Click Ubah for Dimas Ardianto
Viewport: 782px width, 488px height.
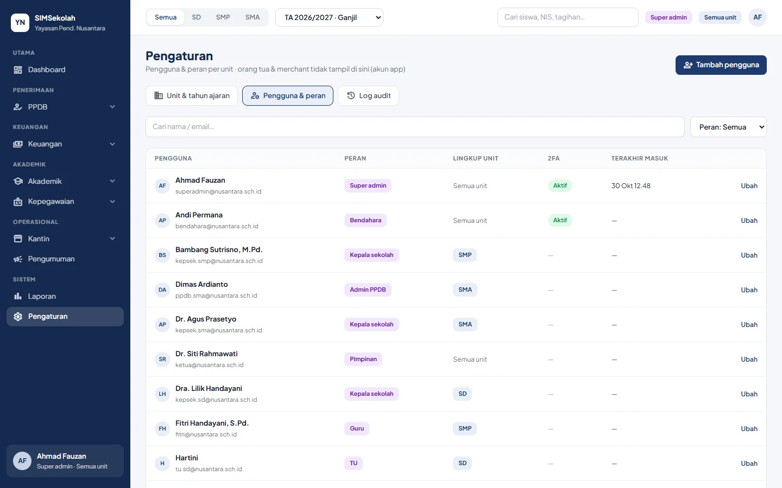749,290
